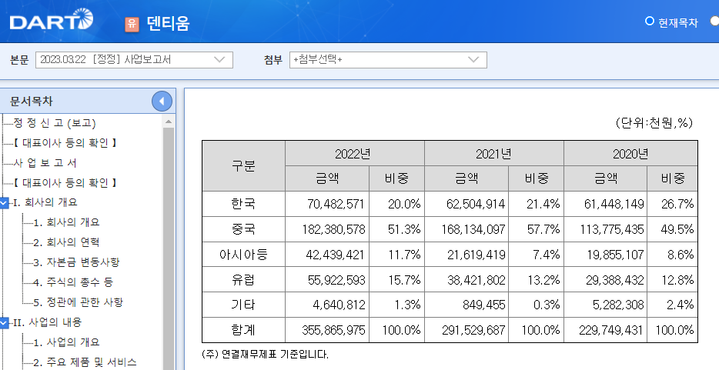719x370 pixels.
Task: Click the 기타 row label
Action: pos(243,305)
